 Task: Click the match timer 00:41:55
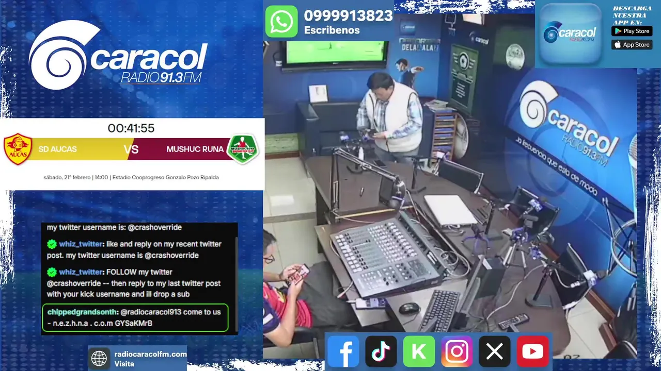coord(131,128)
